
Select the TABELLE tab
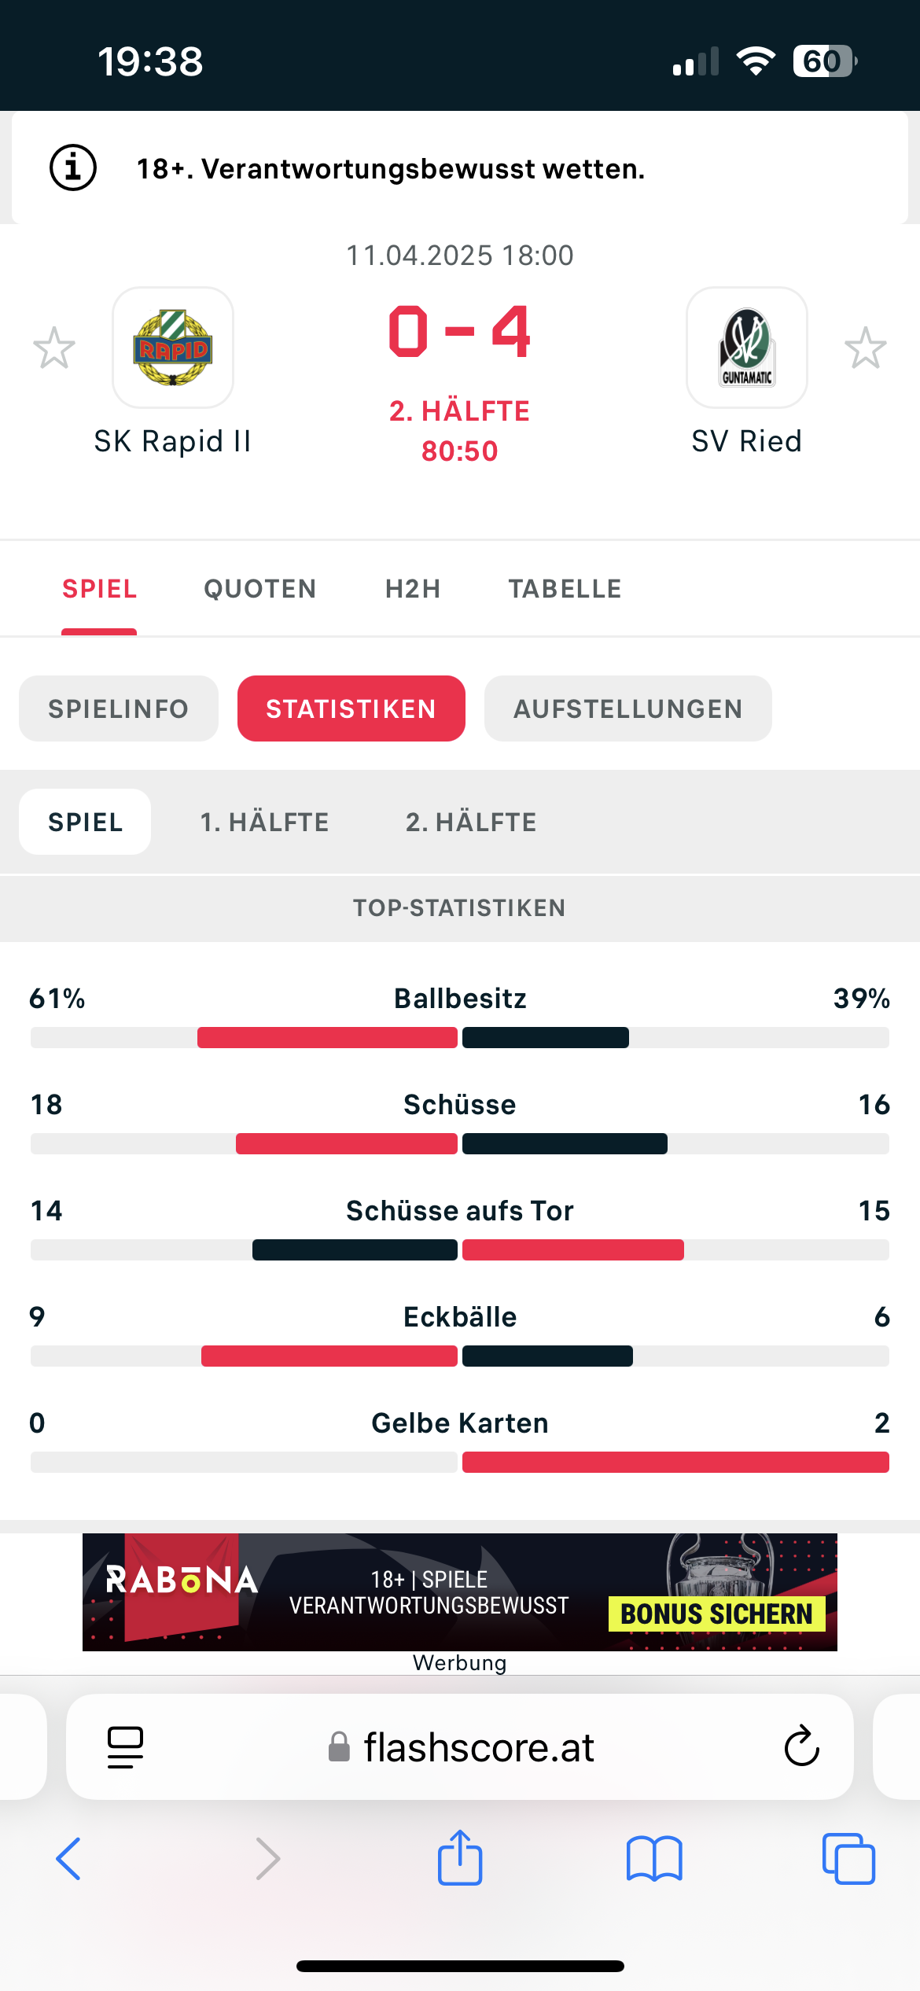pos(565,589)
